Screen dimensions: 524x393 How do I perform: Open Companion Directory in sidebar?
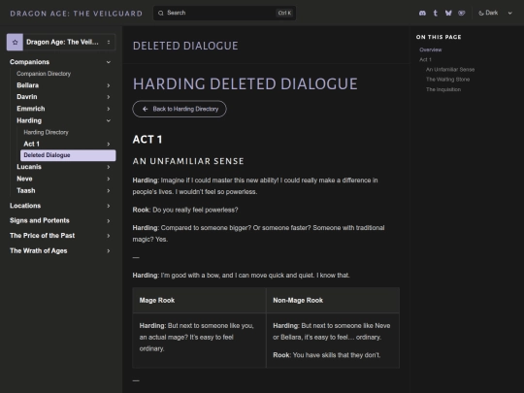tap(44, 74)
